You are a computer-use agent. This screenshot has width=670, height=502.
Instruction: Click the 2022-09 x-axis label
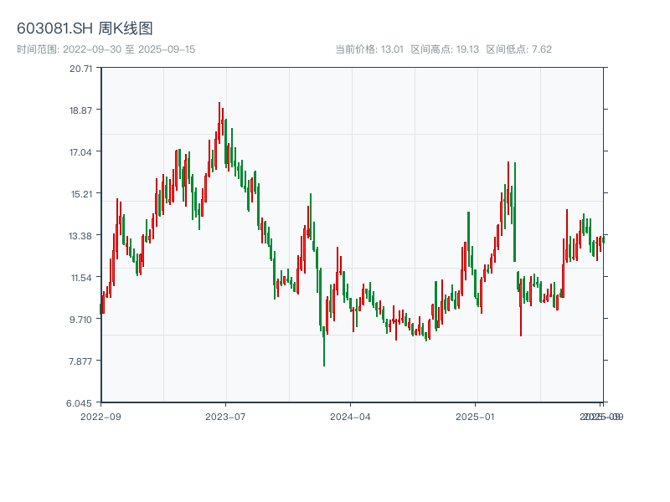(100, 417)
